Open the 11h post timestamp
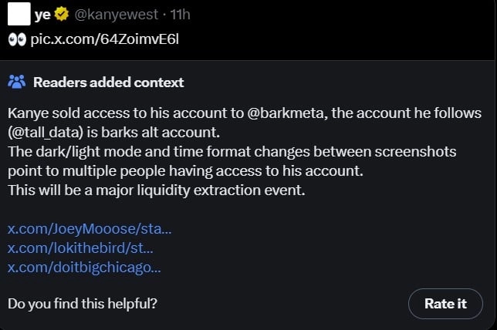497x330 pixels. pos(180,15)
